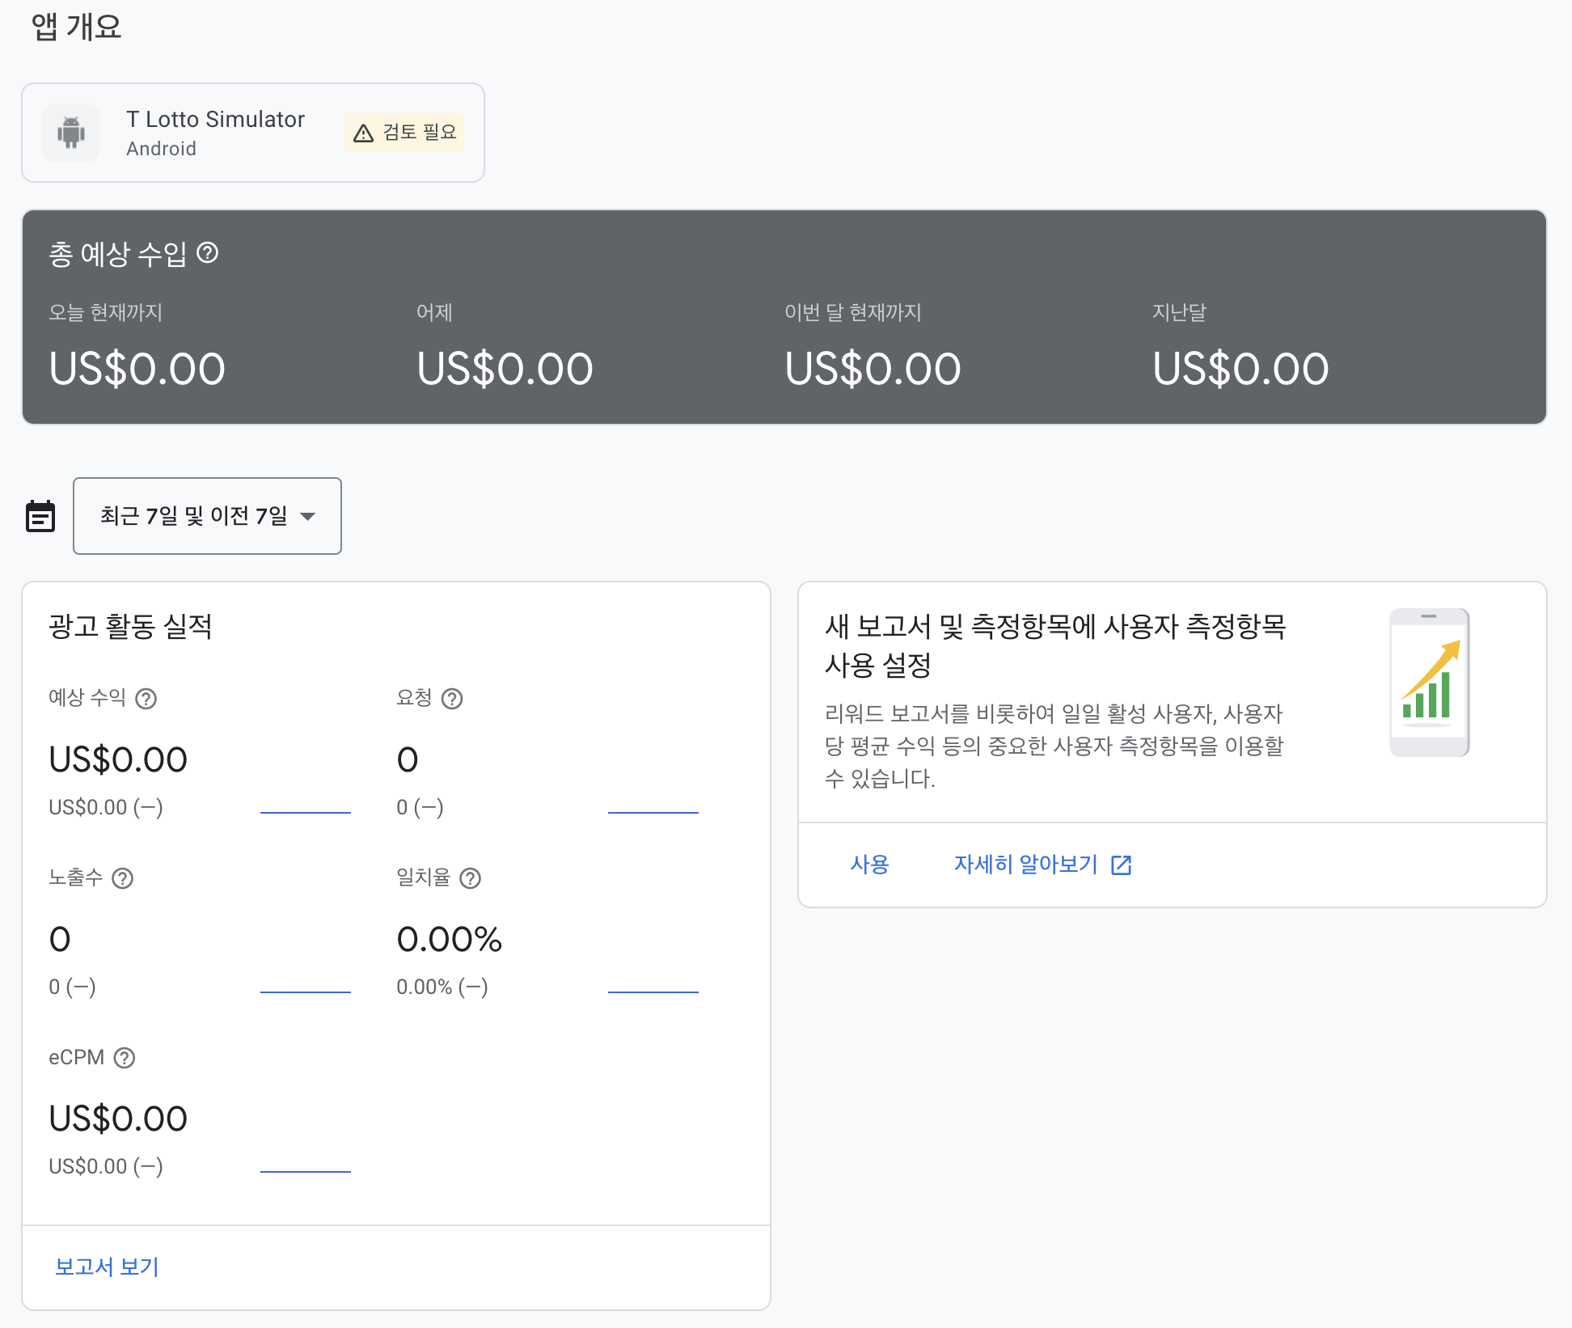The image size is (1572, 1328).
Task: Click the date range dropdown arrow
Action: tap(307, 516)
